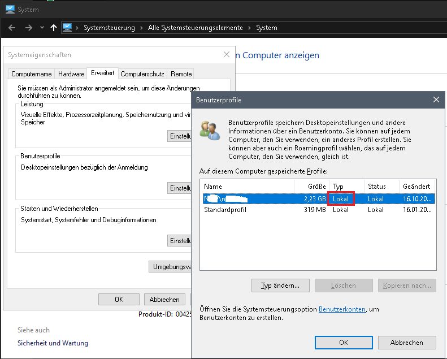447x359 pixels.
Task: Open Starten und Wiederherstellen Einstellungen button
Action: click(x=180, y=241)
